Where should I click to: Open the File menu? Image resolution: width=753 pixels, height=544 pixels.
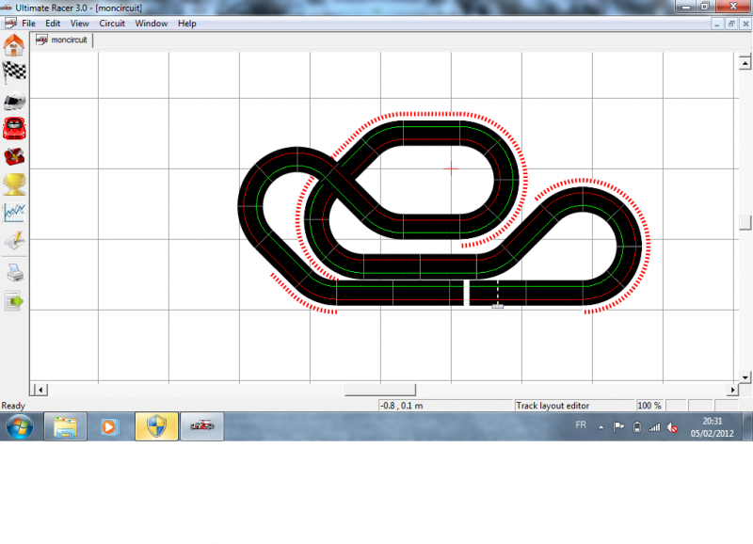[28, 23]
